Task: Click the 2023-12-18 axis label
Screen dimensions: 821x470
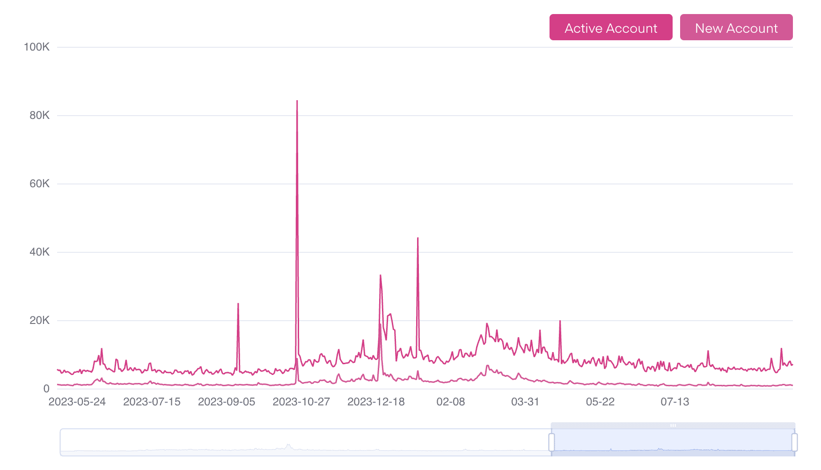Action: pyautogui.click(x=376, y=402)
